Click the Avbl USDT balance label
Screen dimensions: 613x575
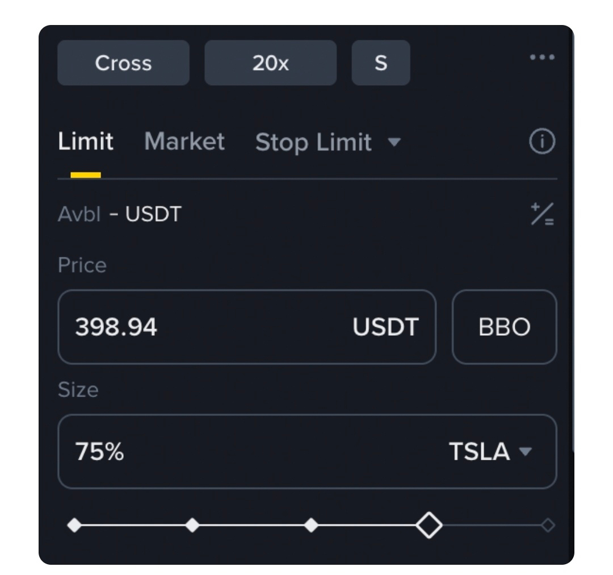coord(120,215)
